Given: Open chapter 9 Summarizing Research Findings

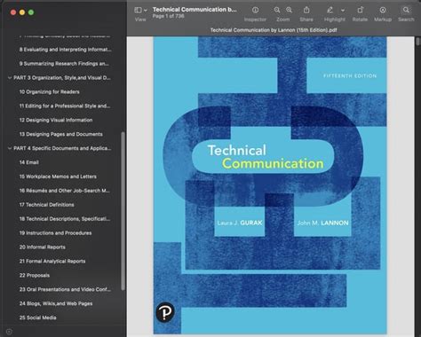Looking at the screenshot, I should pyautogui.click(x=64, y=64).
